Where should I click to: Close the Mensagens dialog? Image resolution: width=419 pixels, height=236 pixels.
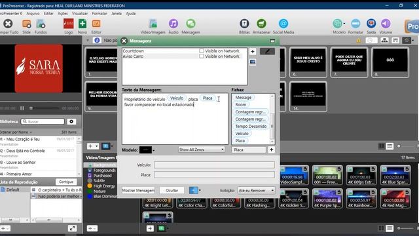(124, 41)
